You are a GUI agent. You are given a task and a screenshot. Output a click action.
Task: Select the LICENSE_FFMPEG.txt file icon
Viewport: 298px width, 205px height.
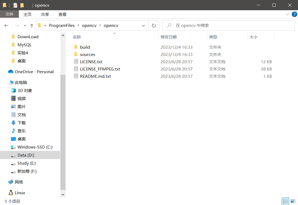pos(76,69)
